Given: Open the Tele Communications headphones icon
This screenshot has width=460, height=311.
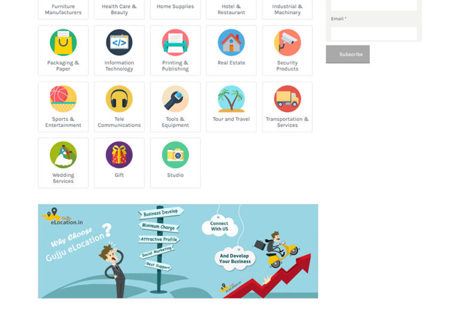Looking at the screenshot, I should point(119,99).
